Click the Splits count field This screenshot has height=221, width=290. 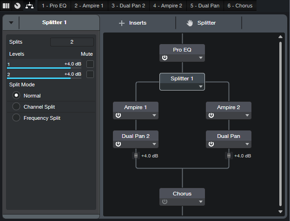[x=72, y=42]
